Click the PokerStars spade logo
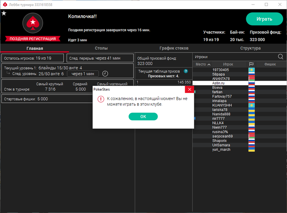The width and height of the screenshot is (287, 213). [33, 23]
